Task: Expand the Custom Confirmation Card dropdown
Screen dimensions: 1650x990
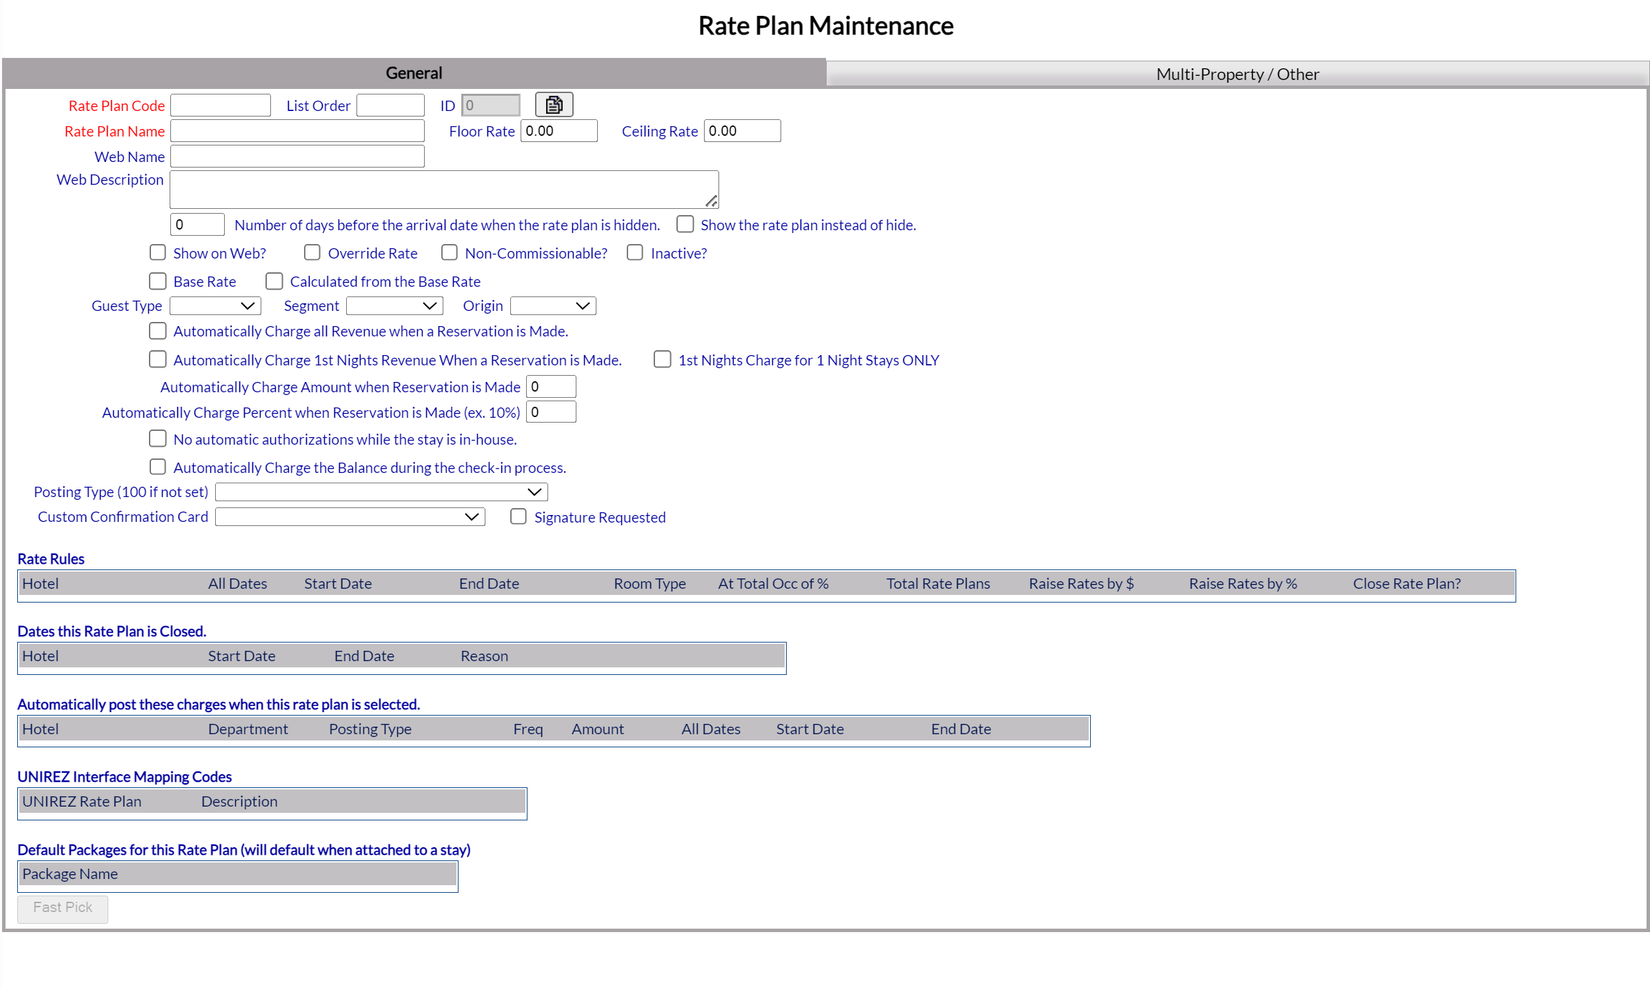Action: [x=350, y=517]
